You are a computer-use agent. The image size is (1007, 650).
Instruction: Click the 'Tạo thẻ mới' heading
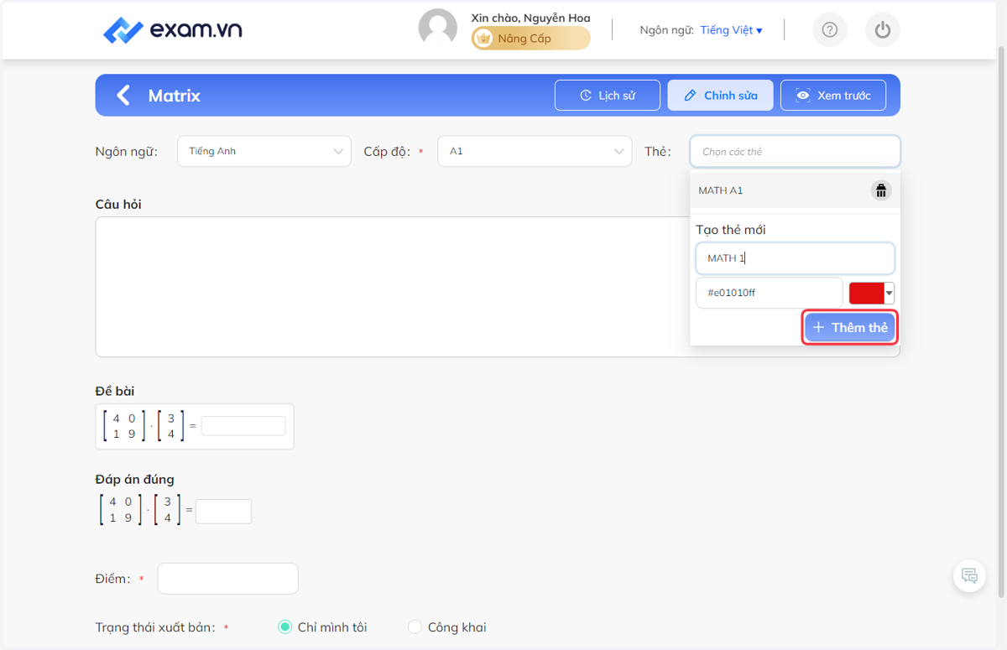click(731, 230)
